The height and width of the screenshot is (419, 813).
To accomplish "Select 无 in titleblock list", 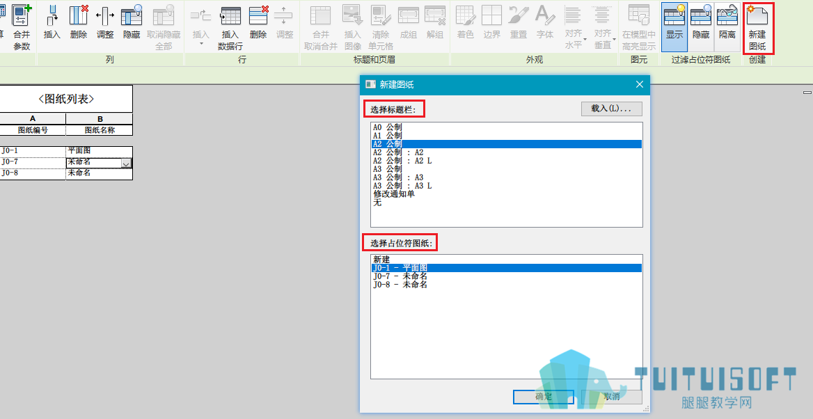I will coord(507,202).
